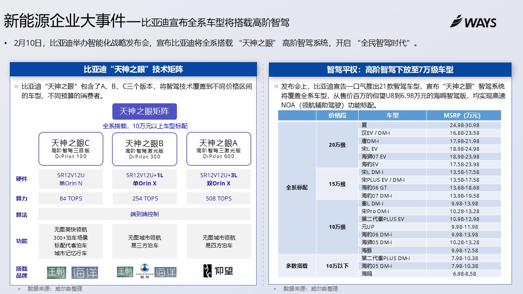Screen dimensions: 523x294
Task: Click the 254 TOPS value
Action: point(145,198)
